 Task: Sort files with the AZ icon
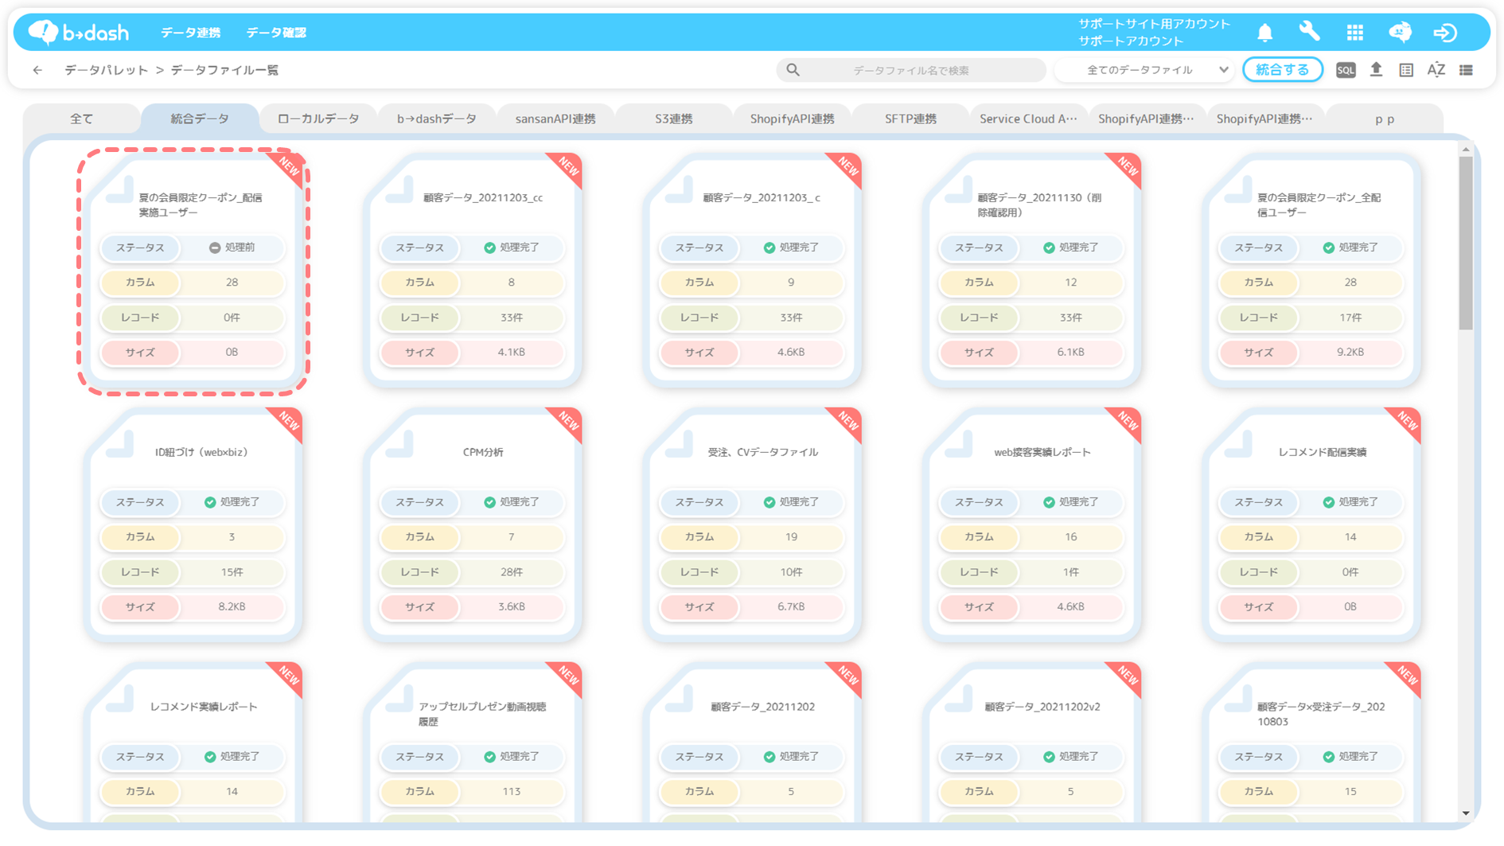[1436, 70]
